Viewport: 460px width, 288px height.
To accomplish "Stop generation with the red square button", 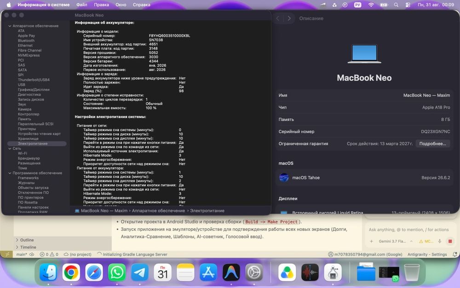I will (450, 241).
